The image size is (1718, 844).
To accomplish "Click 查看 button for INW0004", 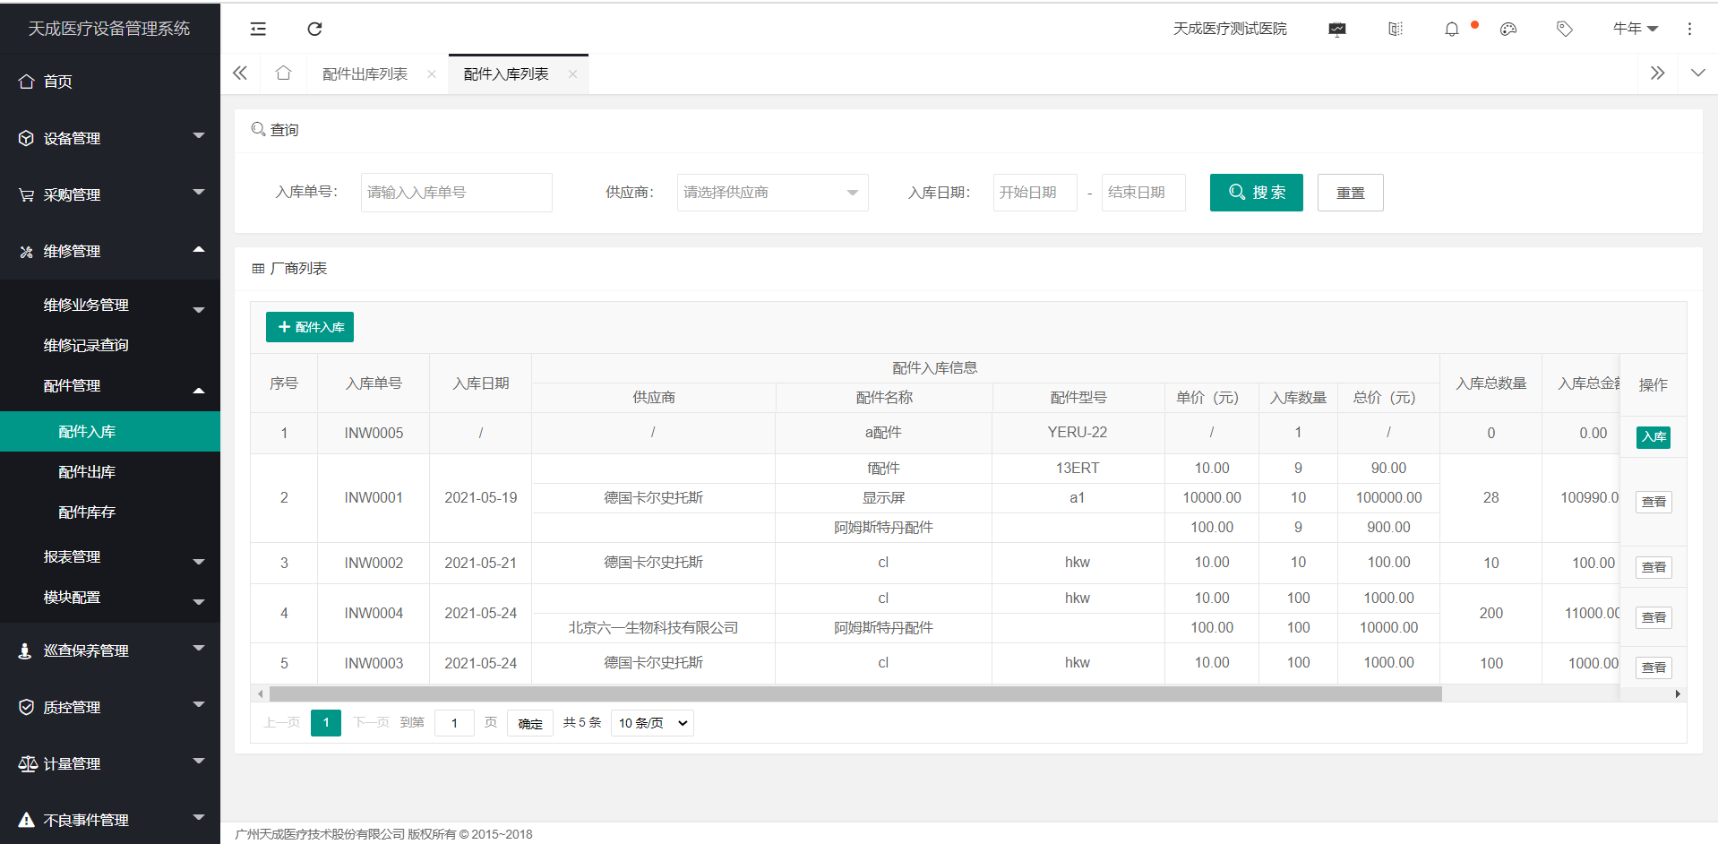I will tap(1654, 617).
